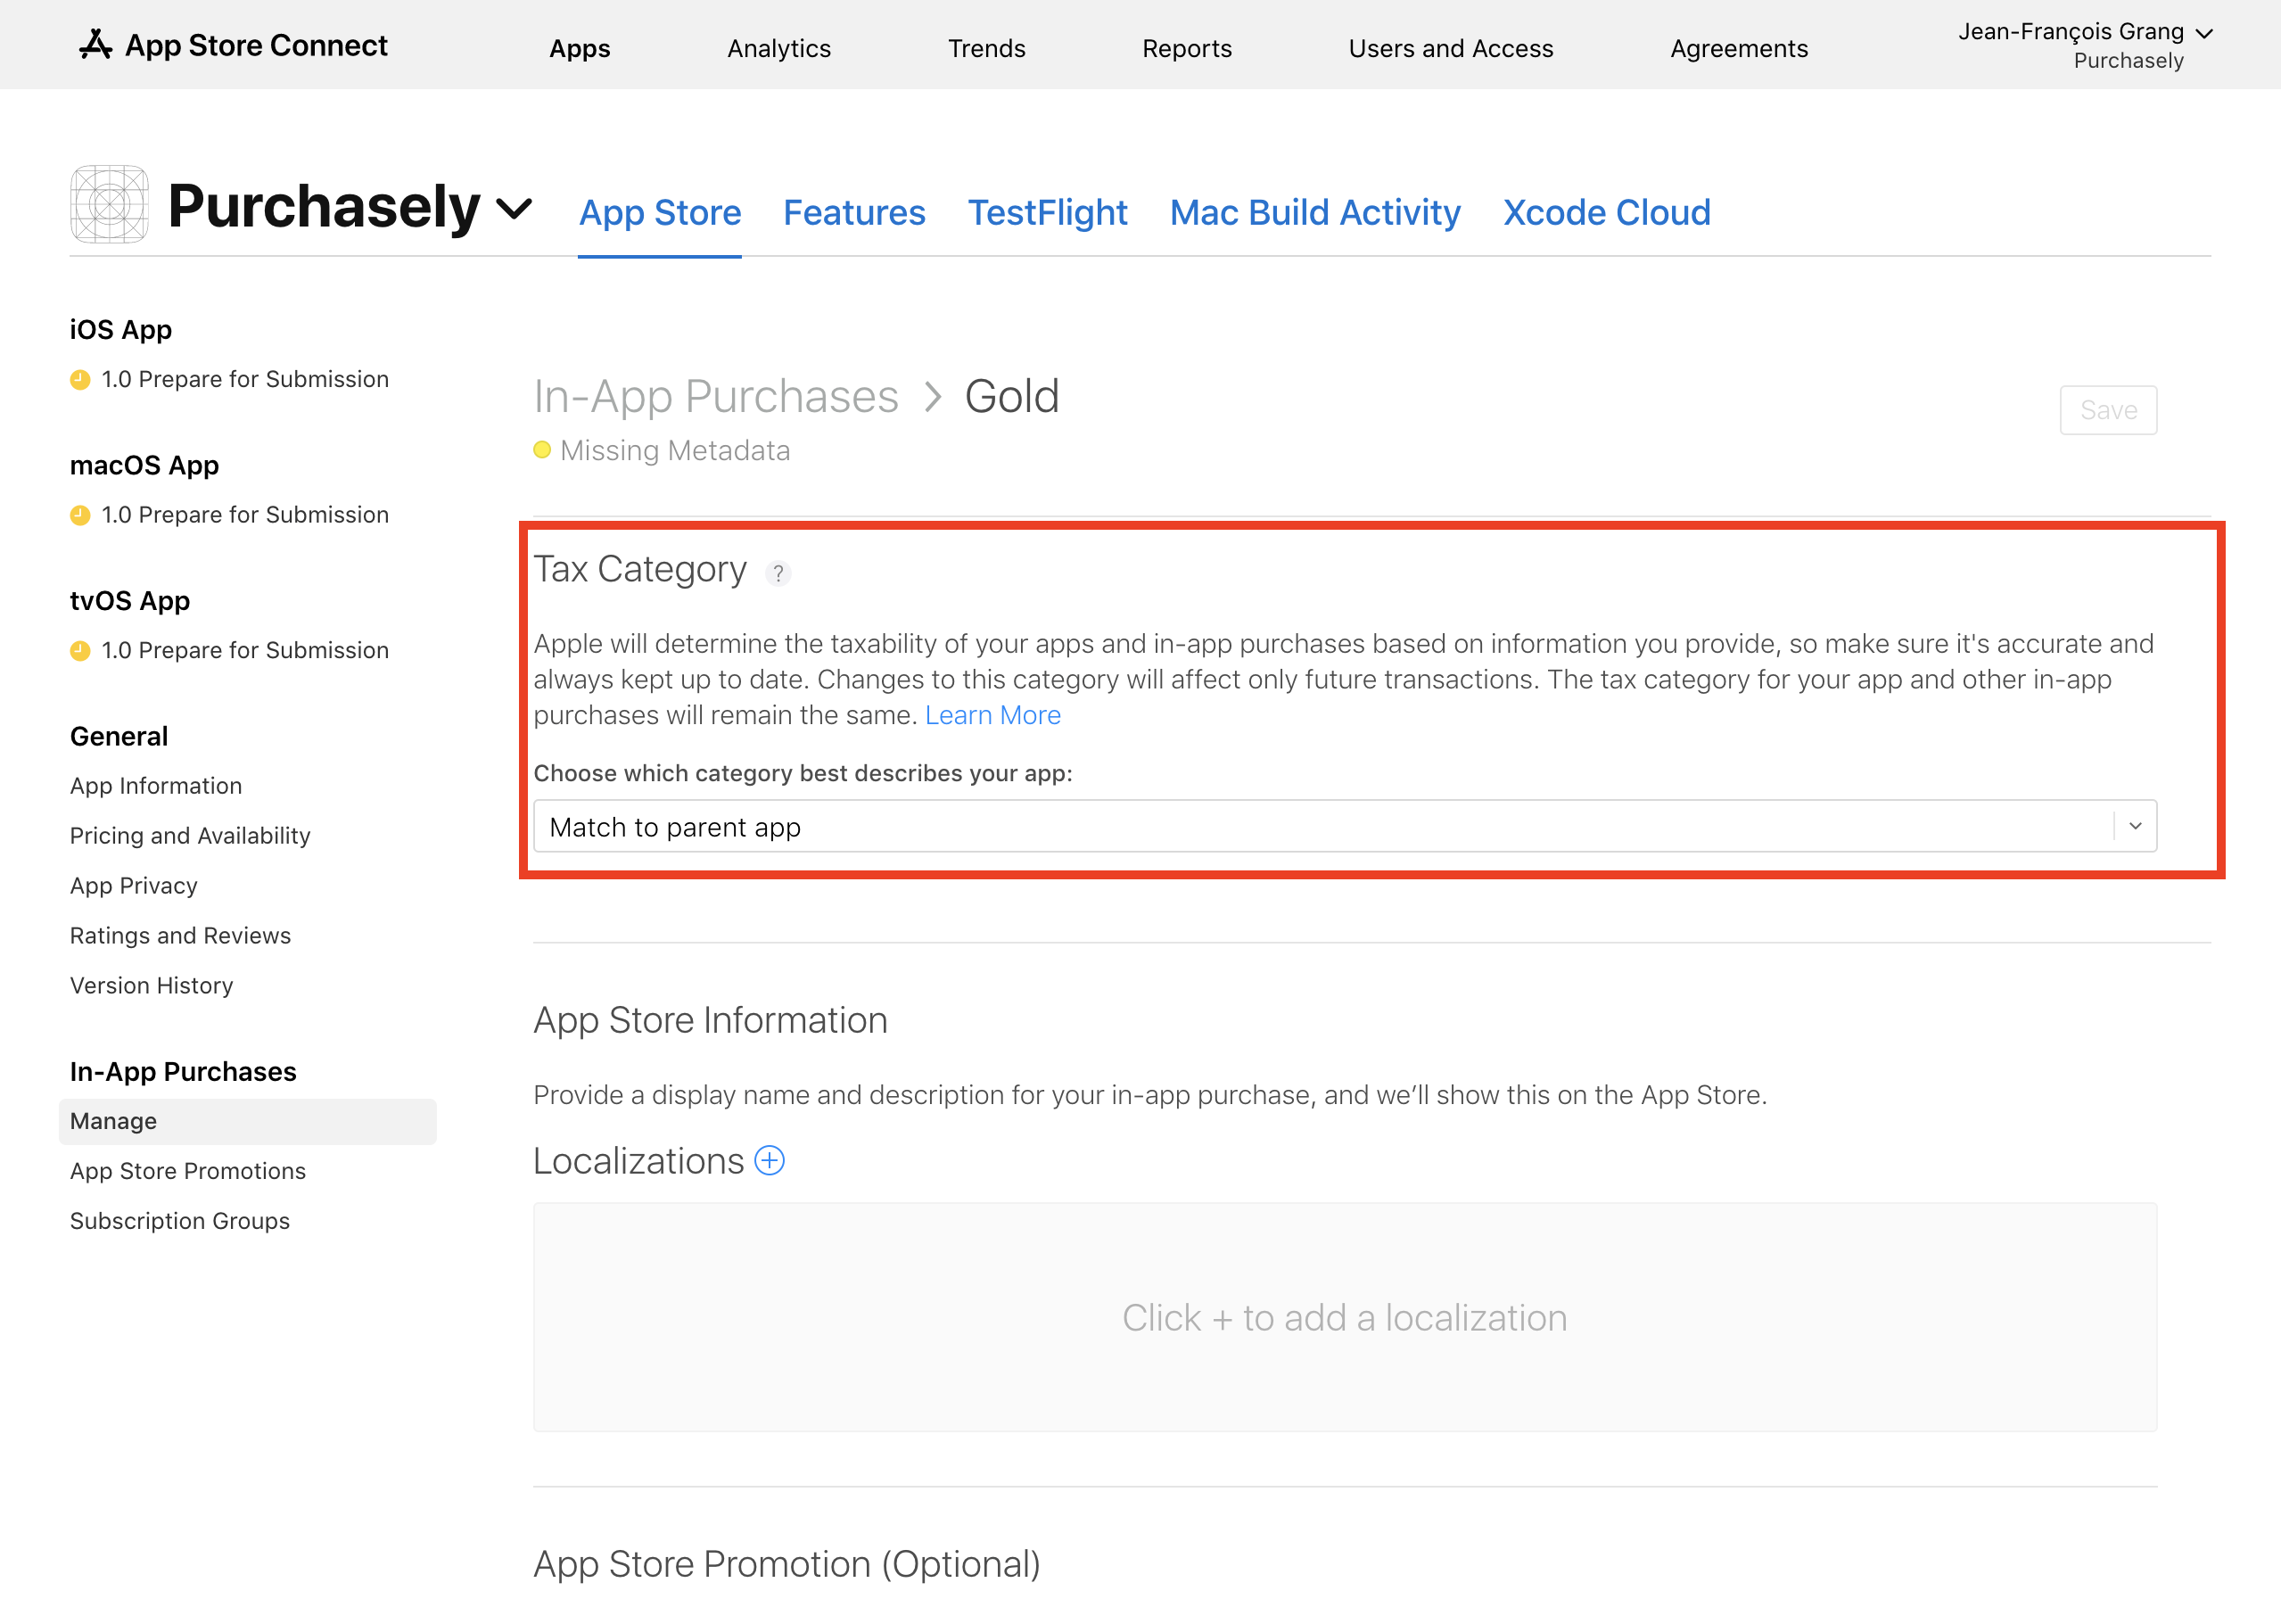This screenshot has height=1624, width=2281.
Task: Click the Save button
Action: coord(2108,410)
